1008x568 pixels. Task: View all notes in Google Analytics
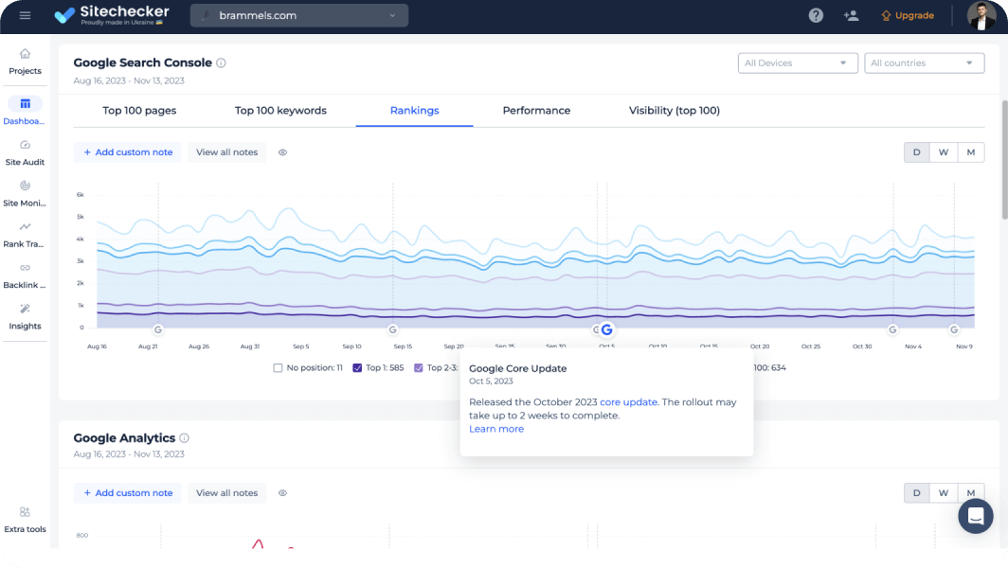point(227,493)
